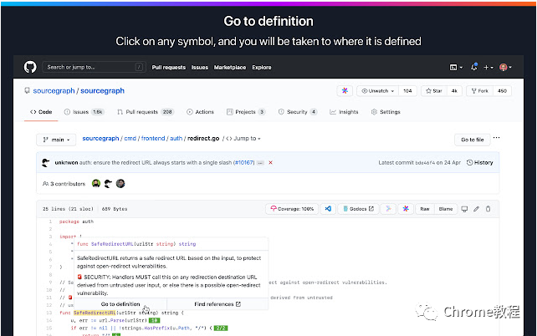Expand the main branch selector
Viewport: 537px width, 336px height.
(56, 140)
